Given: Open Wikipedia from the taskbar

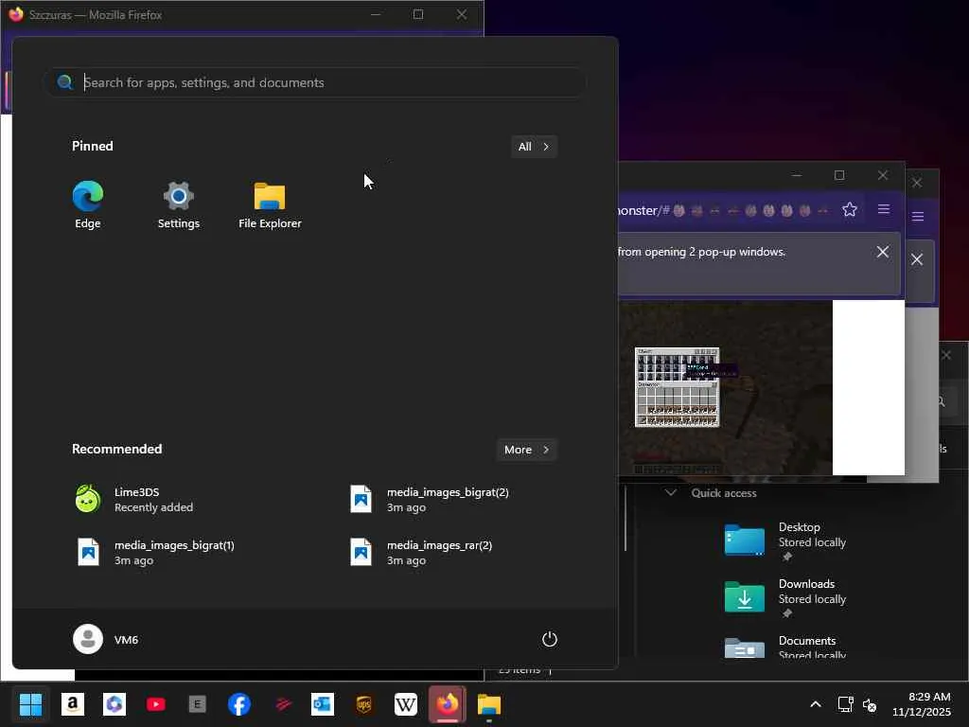Looking at the screenshot, I should point(406,704).
